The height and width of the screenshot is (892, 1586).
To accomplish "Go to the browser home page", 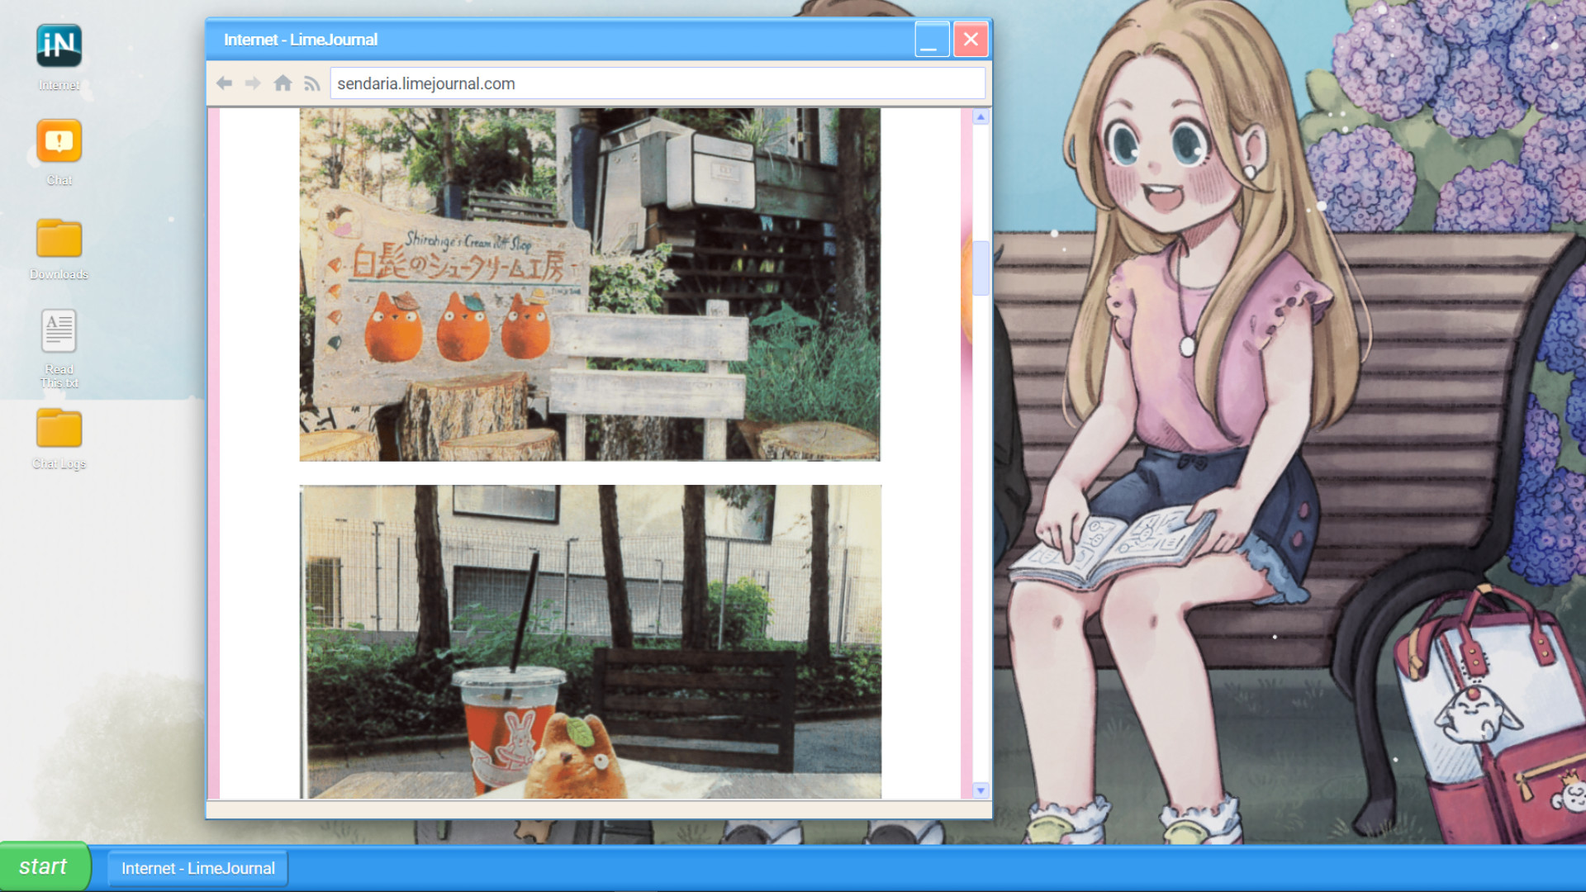I will tap(283, 83).
